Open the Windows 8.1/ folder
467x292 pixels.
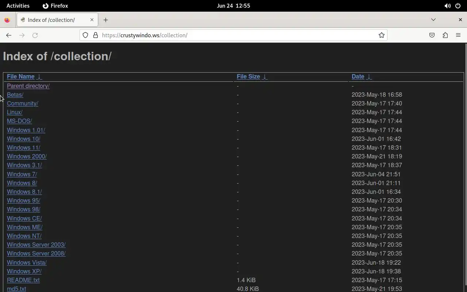click(x=24, y=192)
